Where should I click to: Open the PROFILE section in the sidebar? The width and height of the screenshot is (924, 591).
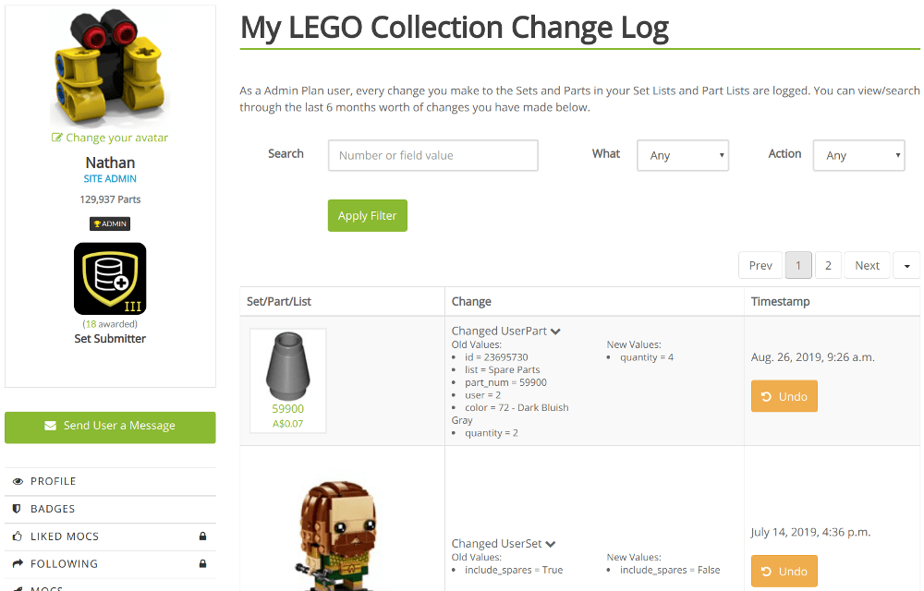tap(51, 480)
